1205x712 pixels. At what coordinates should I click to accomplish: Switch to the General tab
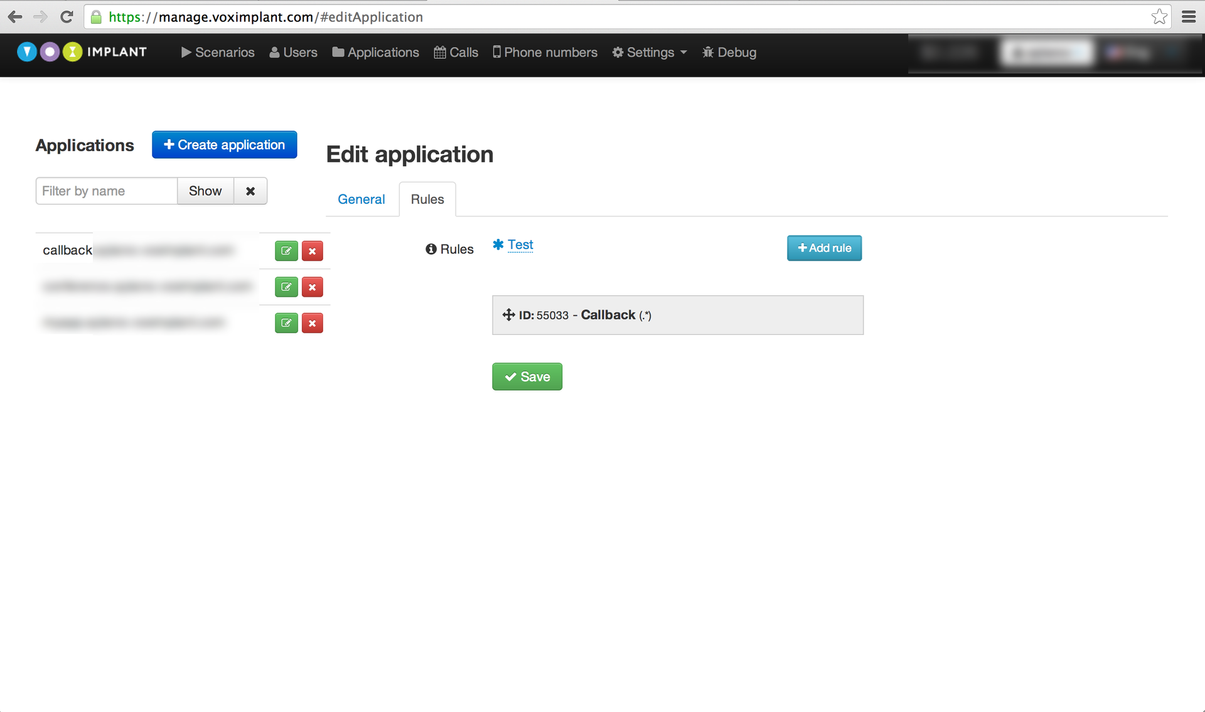click(361, 199)
